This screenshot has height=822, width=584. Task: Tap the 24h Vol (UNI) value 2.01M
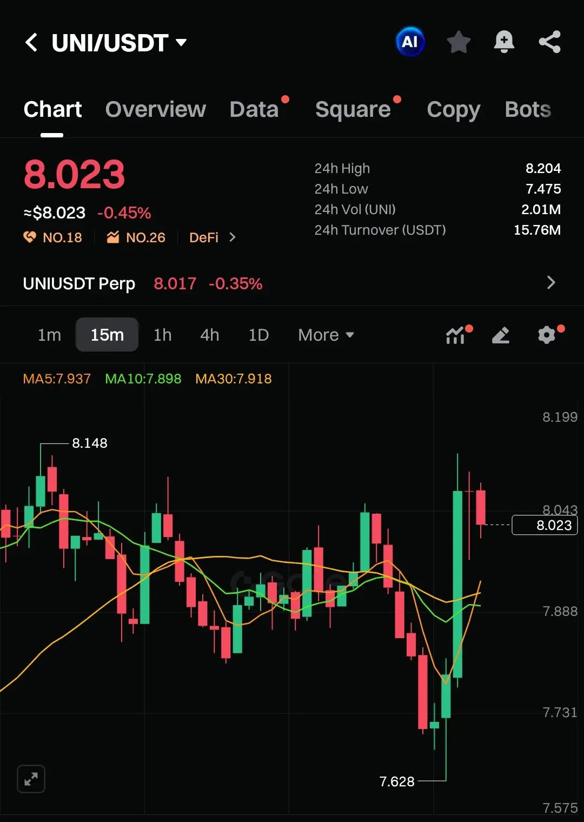pyautogui.click(x=541, y=209)
